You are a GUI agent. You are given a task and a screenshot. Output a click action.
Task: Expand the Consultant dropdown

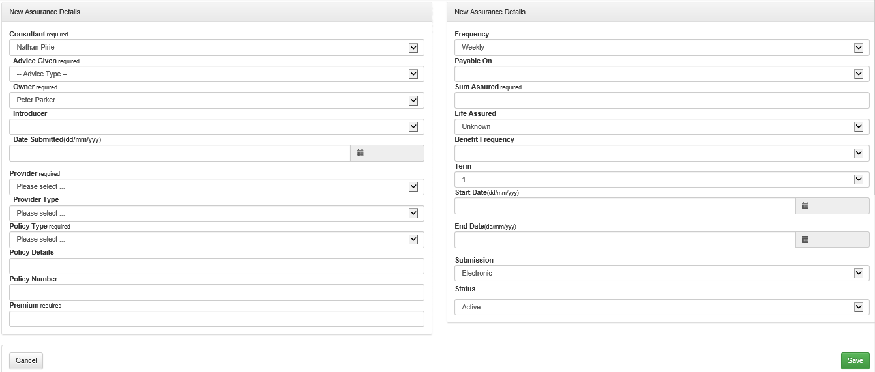pos(216,48)
